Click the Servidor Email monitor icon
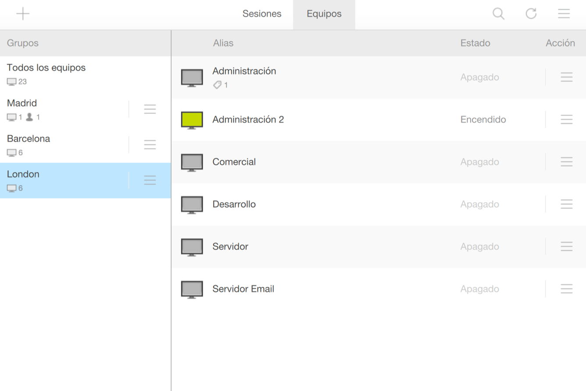Screen dimensions: 586x391 tap(192, 289)
